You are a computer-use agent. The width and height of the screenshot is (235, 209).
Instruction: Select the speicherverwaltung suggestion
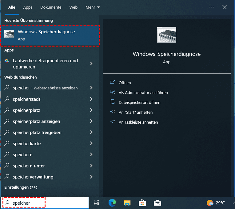(33, 177)
